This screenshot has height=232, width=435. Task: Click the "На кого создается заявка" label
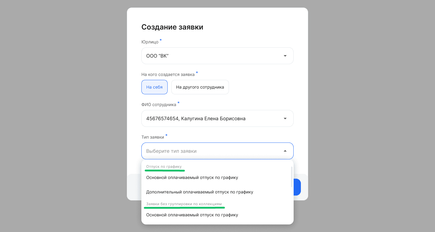pos(168,74)
